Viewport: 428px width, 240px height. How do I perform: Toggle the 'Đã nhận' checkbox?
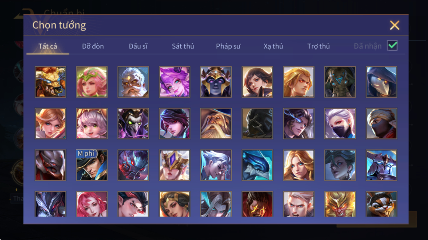point(392,46)
